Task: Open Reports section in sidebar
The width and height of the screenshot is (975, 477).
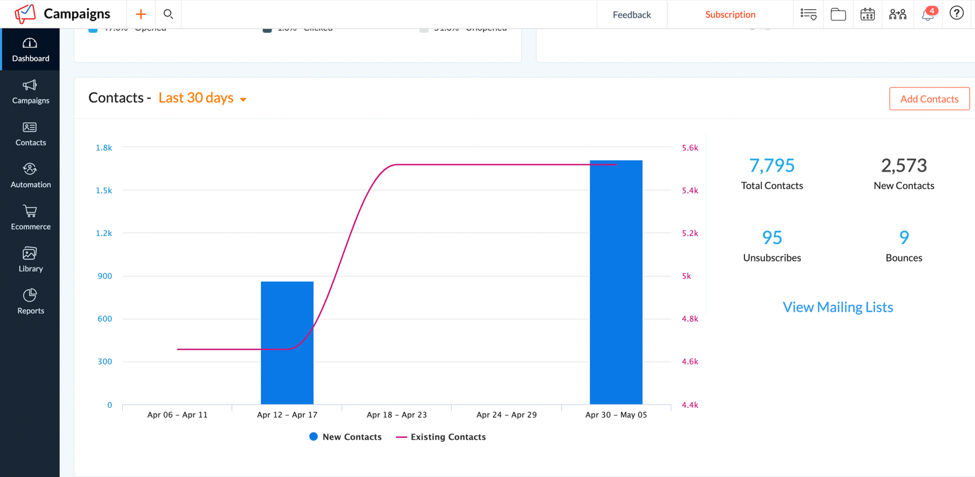Action: click(30, 302)
